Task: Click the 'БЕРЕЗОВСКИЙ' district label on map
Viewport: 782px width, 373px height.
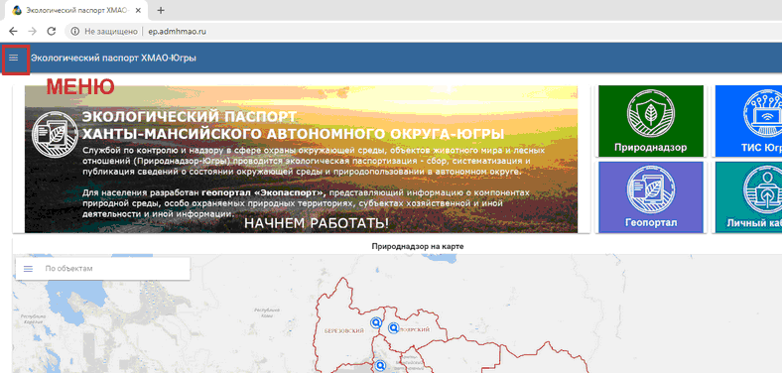Action: click(x=343, y=331)
